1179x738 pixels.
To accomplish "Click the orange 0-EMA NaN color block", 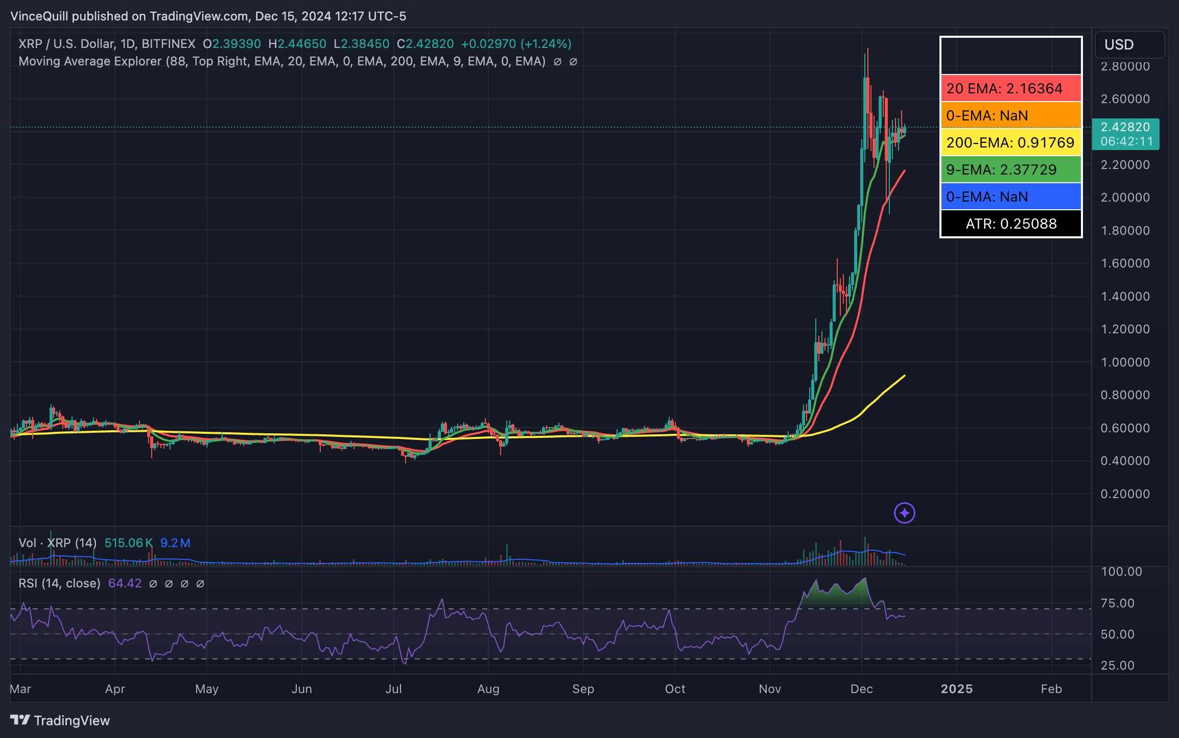I will [x=1010, y=116].
